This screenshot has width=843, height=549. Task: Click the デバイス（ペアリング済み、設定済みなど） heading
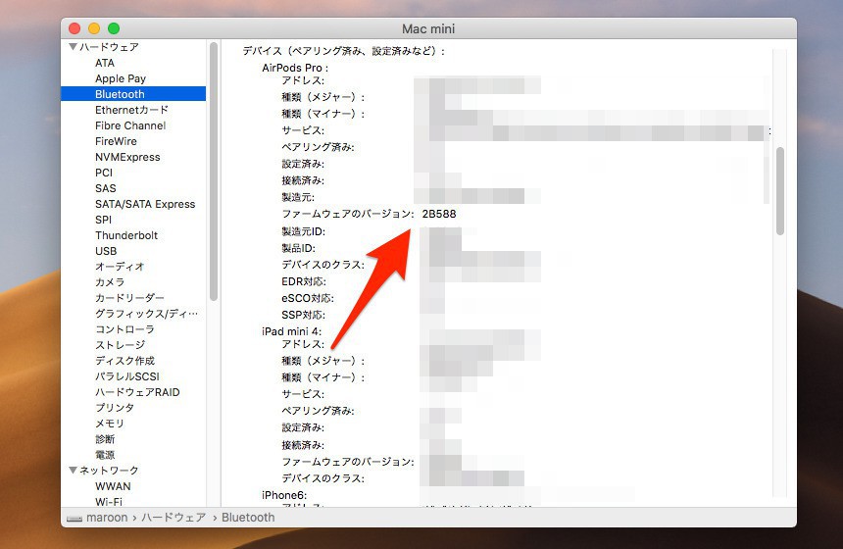[343, 51]
